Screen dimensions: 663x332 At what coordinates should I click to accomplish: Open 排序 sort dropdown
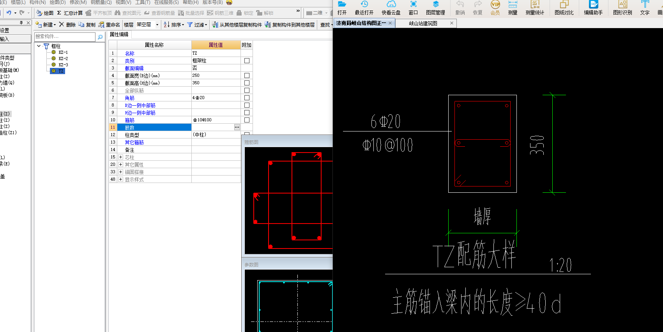coord(174,25)
